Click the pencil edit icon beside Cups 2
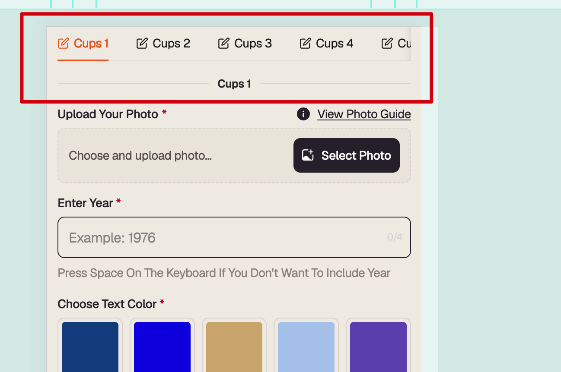This screenshot has width=561, height=372. [142, 44]
